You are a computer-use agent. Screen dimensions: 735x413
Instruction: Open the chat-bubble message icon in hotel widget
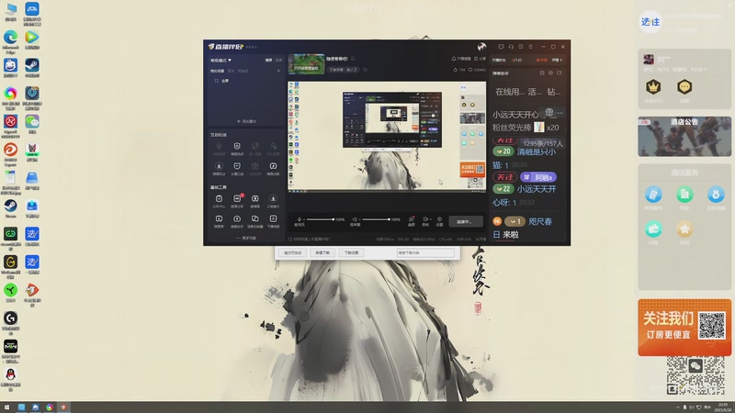(684, 86)
